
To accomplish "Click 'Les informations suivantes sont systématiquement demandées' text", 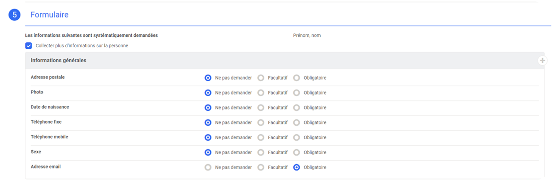I will 92,35.
